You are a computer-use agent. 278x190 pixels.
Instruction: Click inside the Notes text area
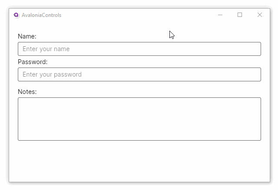(x=139, y=119)
